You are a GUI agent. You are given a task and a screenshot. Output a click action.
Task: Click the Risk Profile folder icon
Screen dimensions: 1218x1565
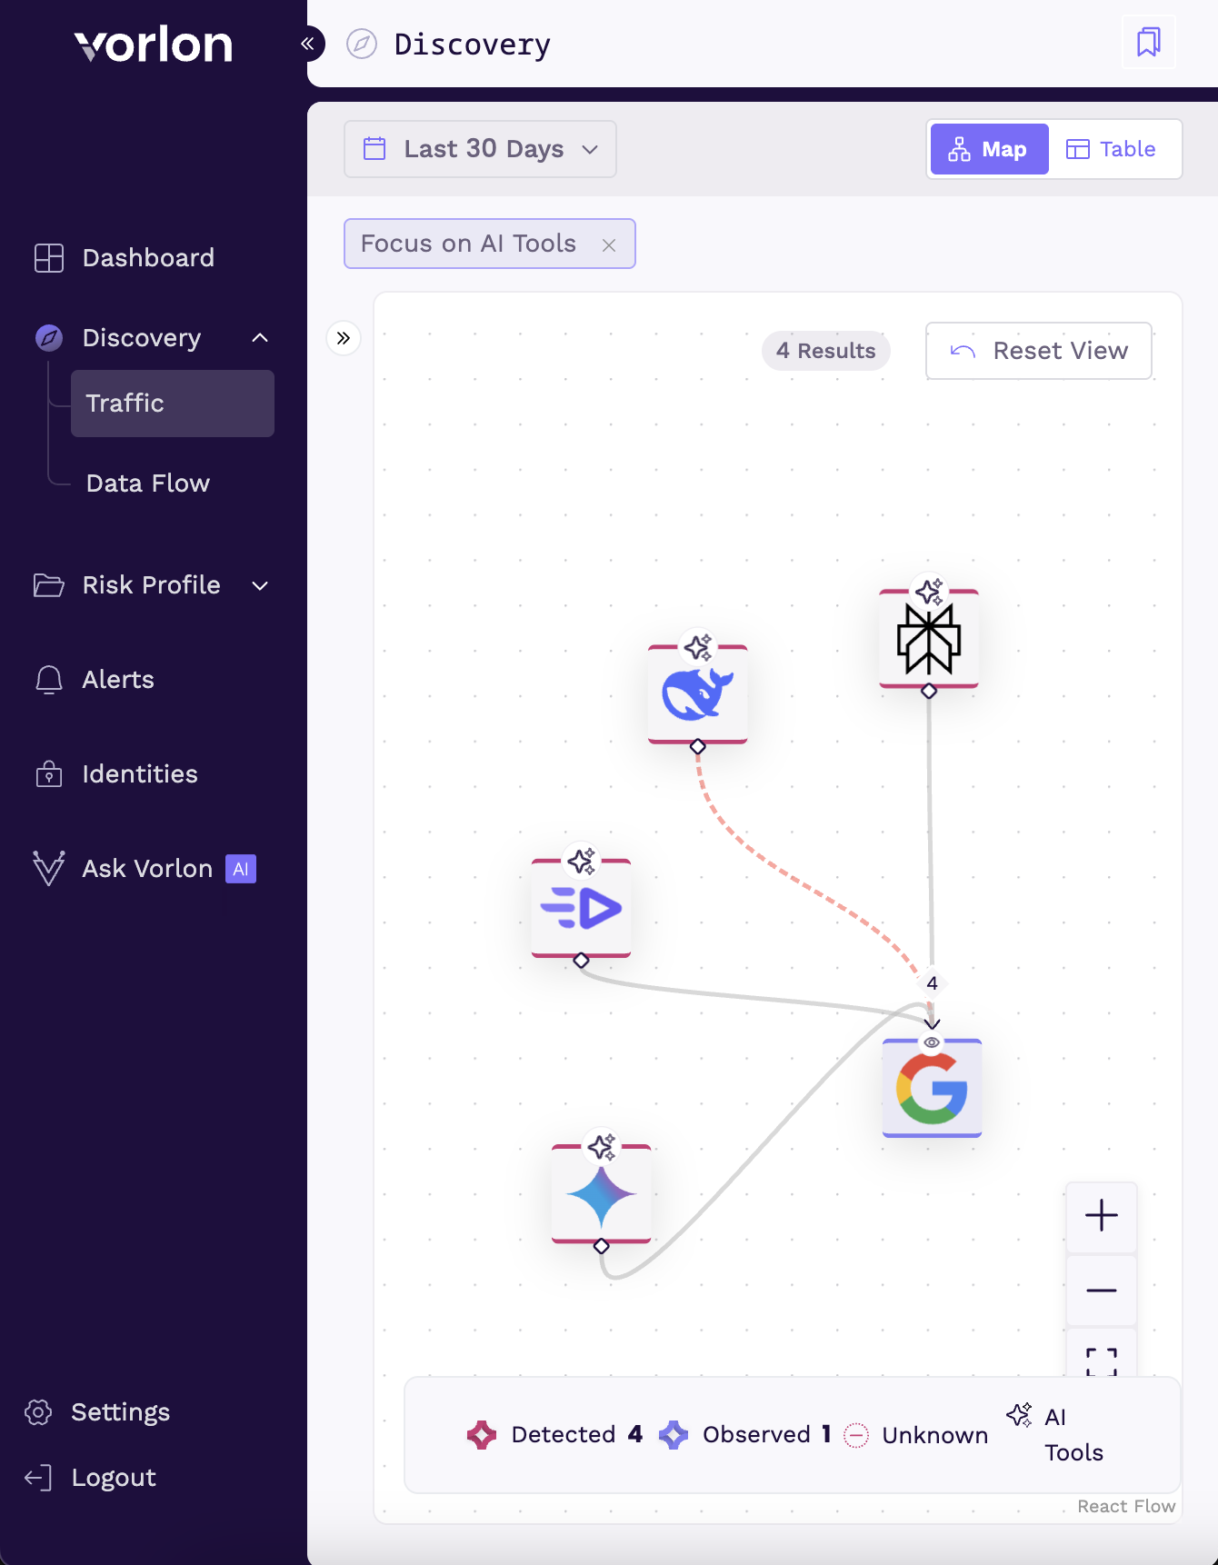point(49,585)
